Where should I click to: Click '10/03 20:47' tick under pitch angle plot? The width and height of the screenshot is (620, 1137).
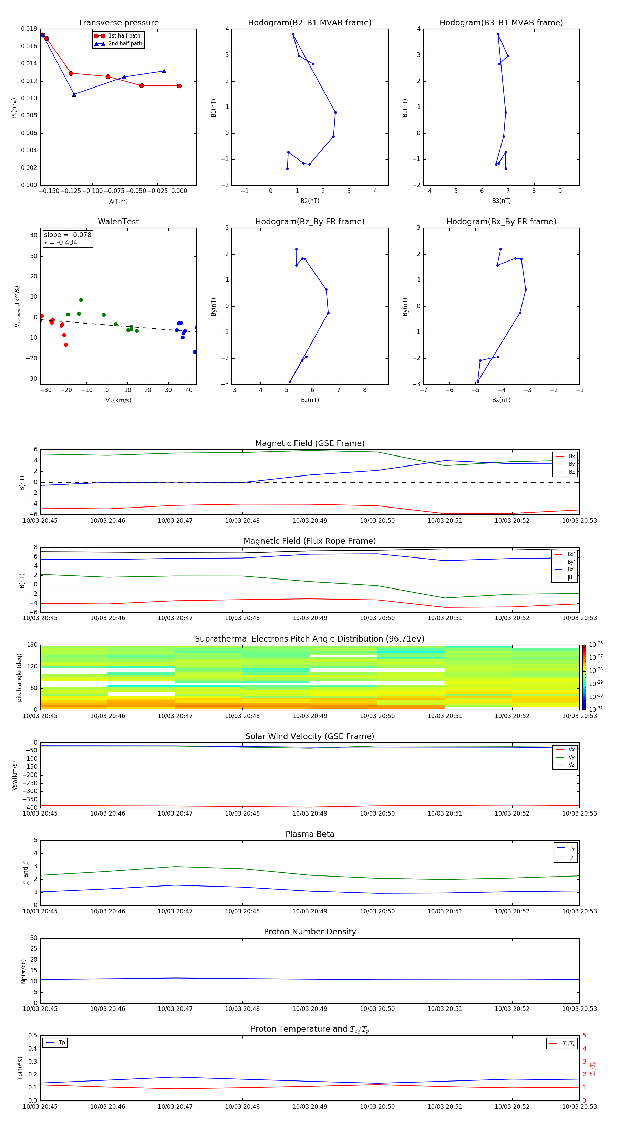[175, 716]
